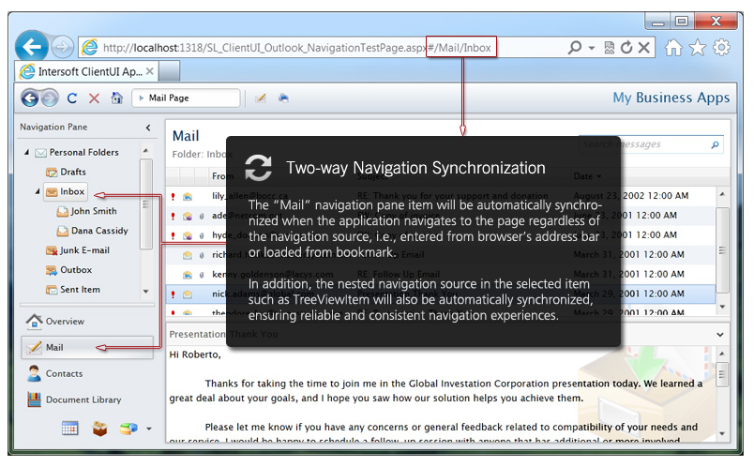
Task: Click folder tree scroll up arrow
Action: tap(146, 151)
